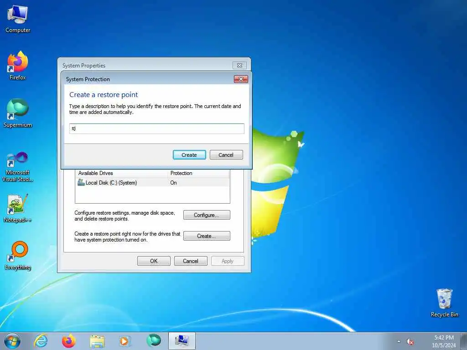Close the System Protection dialog
The image size is (467, 350).
click(241, 79)
